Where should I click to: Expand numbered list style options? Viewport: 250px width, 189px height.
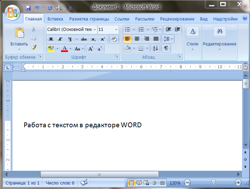pyautogui.click(x=148, y=29)
